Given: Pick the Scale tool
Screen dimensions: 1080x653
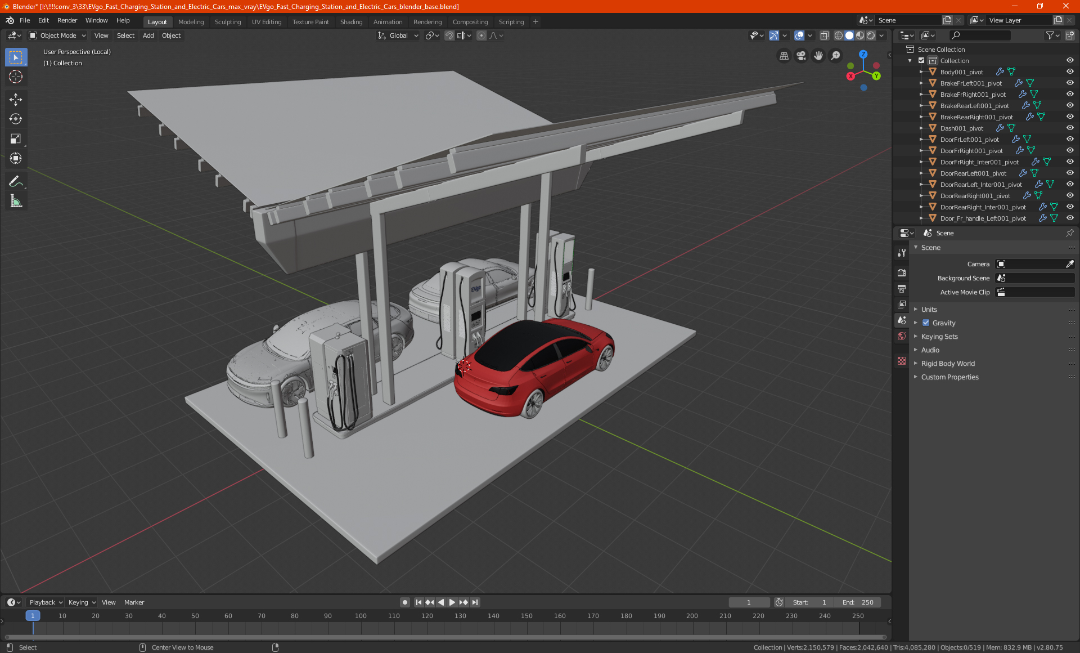Looking at the screenshot, I should click(16, 138).
